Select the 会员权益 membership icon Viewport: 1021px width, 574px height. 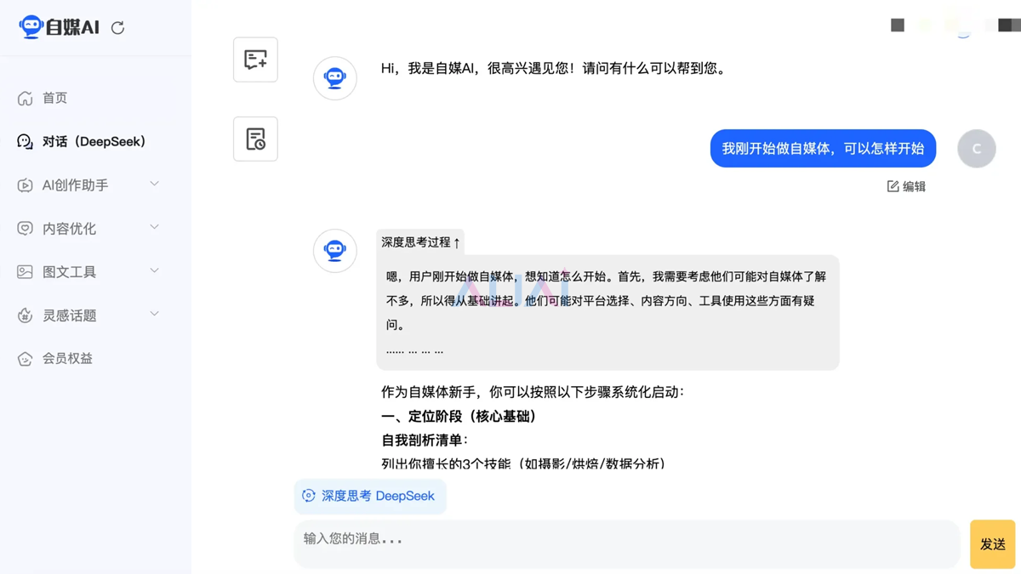click(x=25, y=359)
